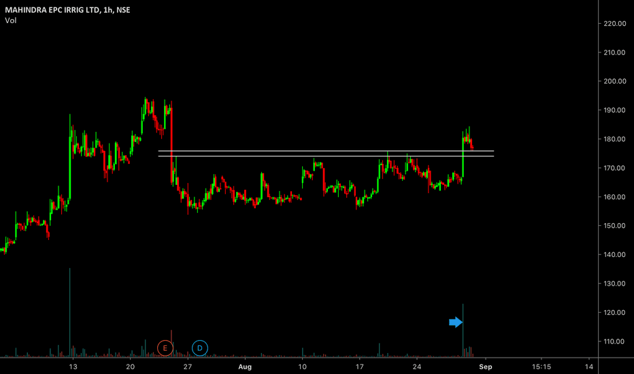Click the dividend 'D' event marker
This screenshot has height=374, width=634.
[200, 348]
